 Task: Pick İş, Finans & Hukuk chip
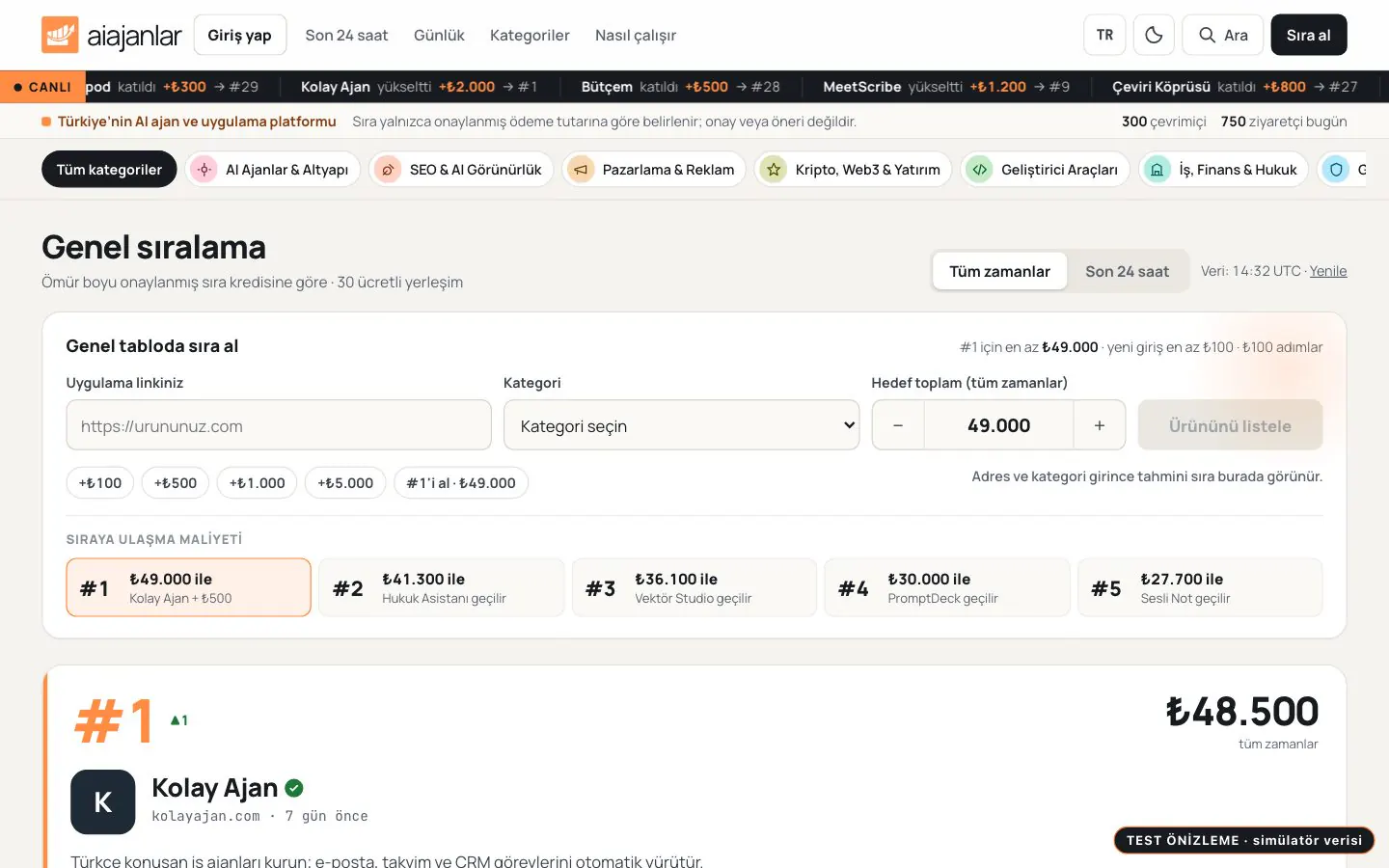point(1224,170)
